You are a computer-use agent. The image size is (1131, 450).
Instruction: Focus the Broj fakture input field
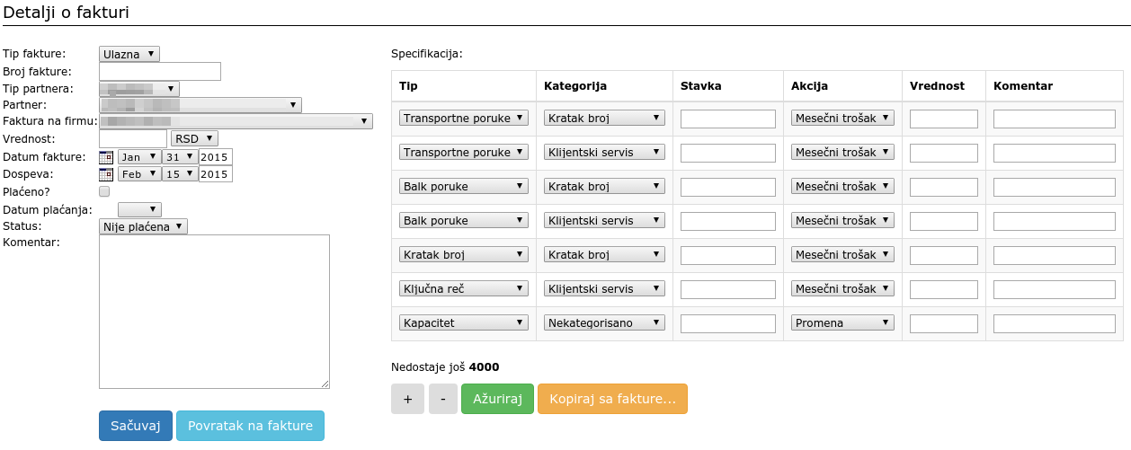(160, 71)
